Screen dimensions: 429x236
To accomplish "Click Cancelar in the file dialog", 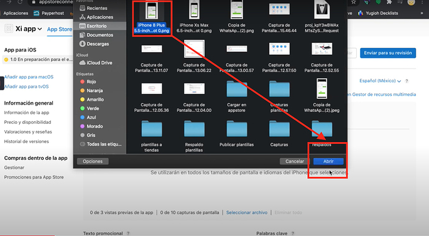I will [295, 161].
